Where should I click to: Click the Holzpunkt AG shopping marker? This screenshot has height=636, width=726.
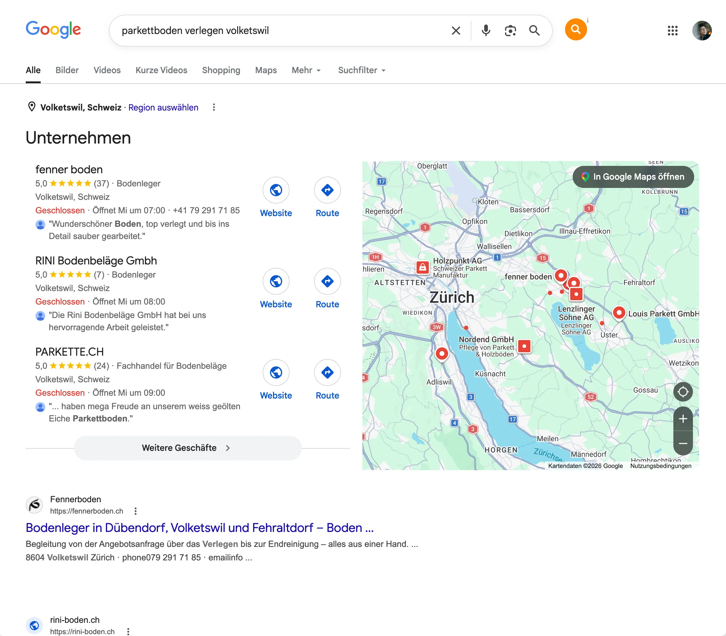coord(422,267)
